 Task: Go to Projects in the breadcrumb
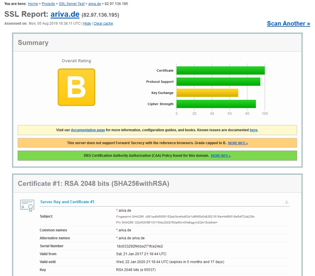(x=48, y=4)
